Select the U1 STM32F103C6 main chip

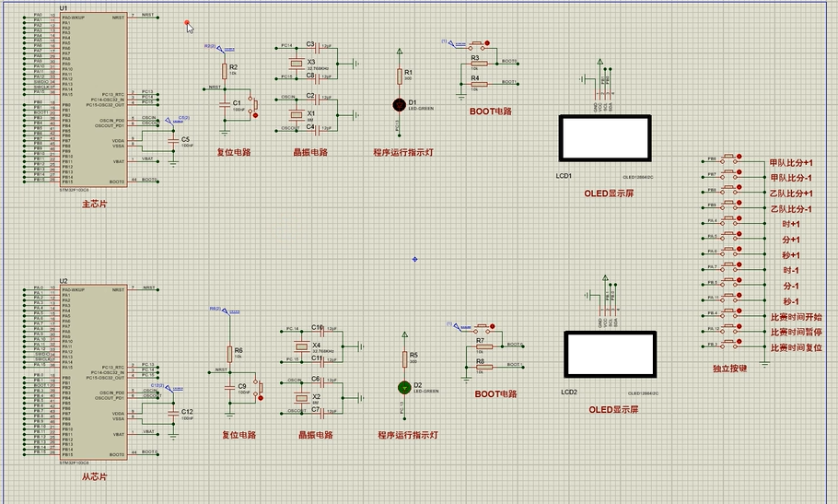pyautogui.click(x=94, y=100)
